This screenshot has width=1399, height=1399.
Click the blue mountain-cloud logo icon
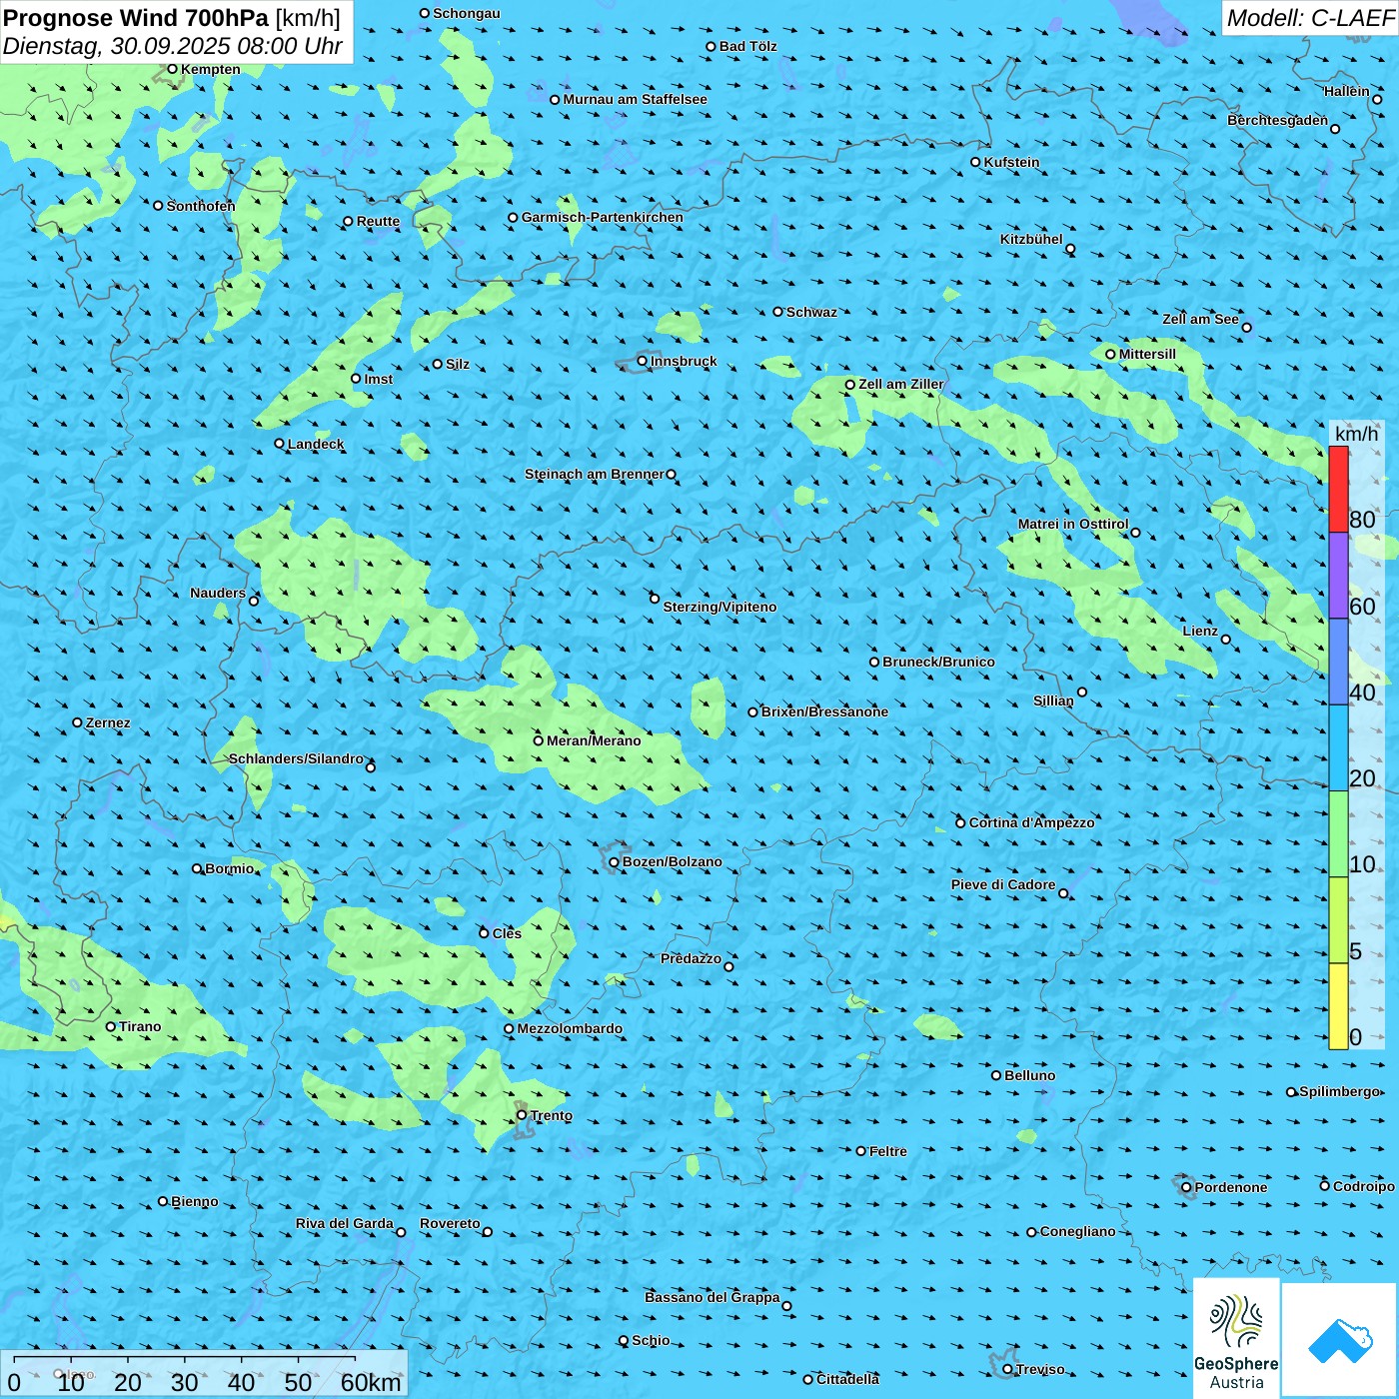pyautogui.click(x=1339, y=1340)
